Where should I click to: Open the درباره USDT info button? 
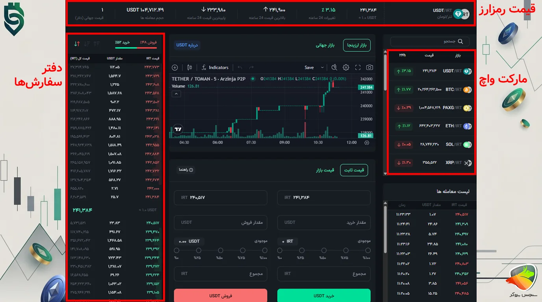pos(187,45)
